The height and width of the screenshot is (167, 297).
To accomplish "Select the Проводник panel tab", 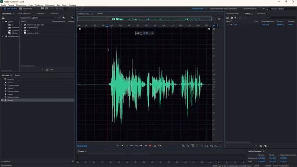I will pos(6,13).
